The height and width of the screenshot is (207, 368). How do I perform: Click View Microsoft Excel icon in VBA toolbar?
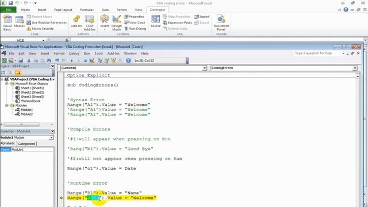coord(4,60)
